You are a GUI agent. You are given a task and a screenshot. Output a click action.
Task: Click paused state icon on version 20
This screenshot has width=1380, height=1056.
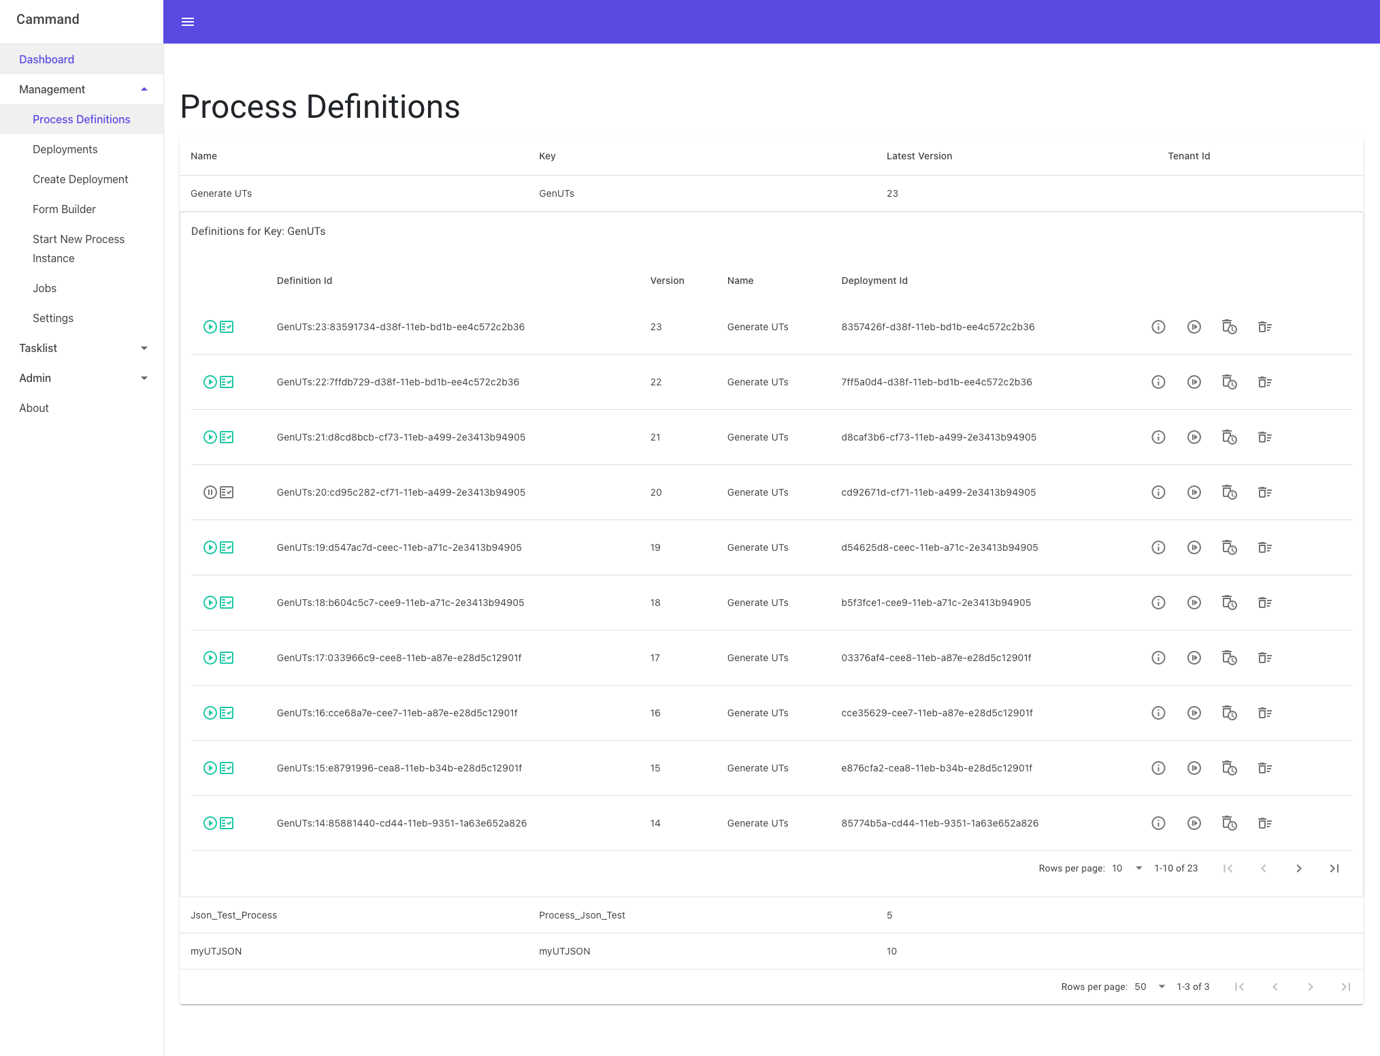pyautogui.click(x=210, y=492)
